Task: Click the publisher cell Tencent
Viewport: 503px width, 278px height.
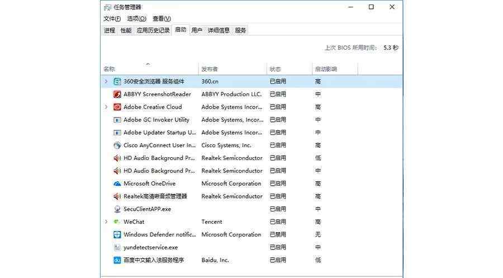Action: pos(212,222)
